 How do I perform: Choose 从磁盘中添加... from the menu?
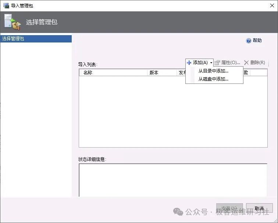(213, 79)
